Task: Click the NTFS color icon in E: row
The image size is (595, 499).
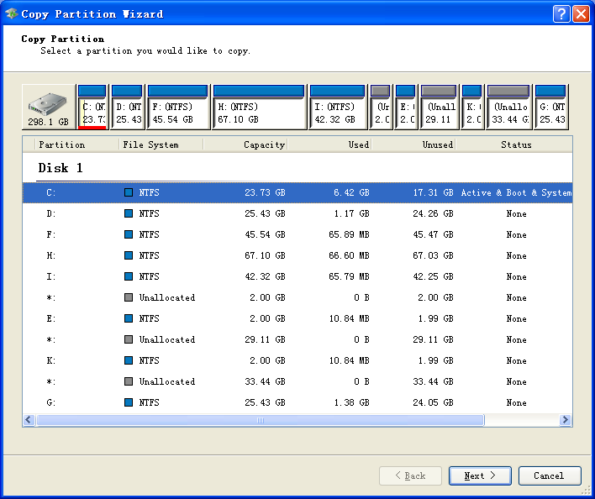Action: click(129, 318)
